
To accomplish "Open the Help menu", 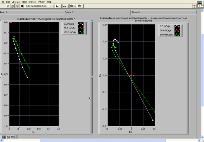I will (49, 2).
